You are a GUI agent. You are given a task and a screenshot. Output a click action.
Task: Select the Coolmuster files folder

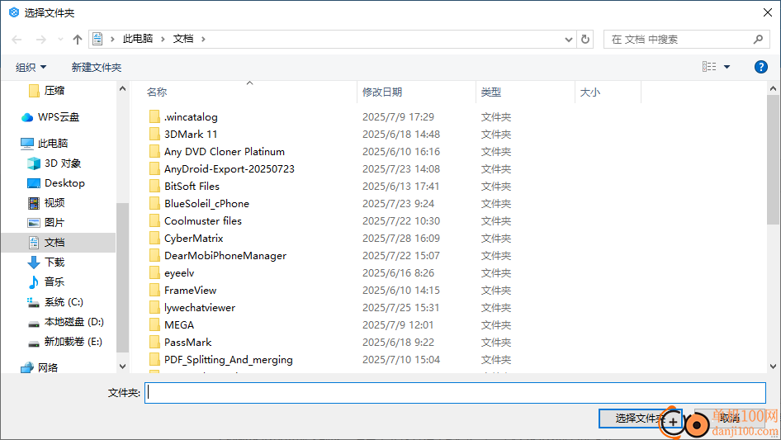tap(203, 220)
